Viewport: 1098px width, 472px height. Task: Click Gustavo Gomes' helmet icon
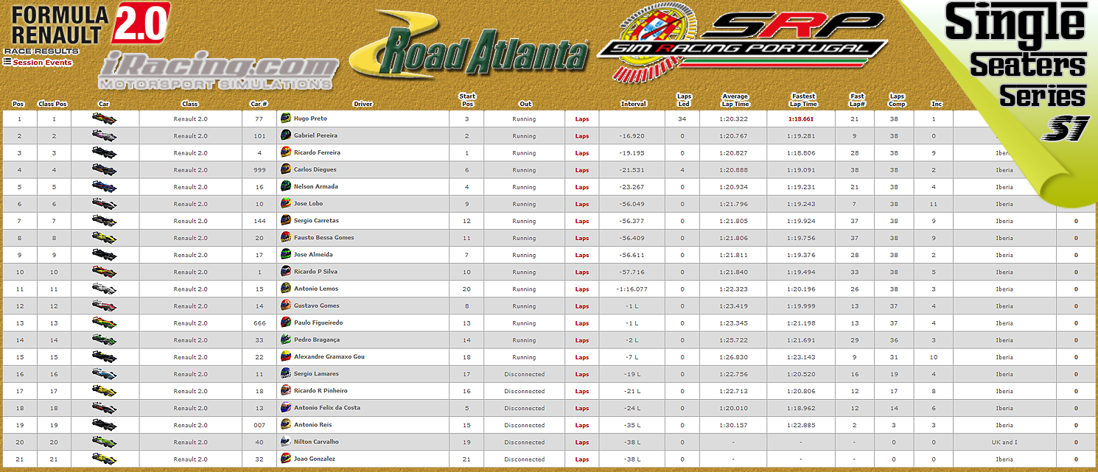pyautogui.click(x=286, y=306)
